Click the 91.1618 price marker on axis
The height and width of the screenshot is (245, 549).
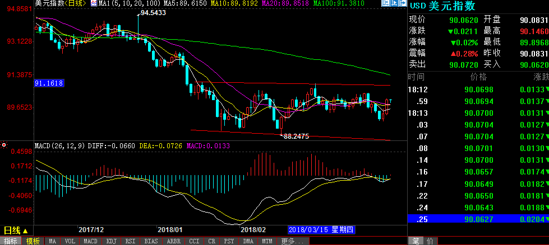coord(49,83)
